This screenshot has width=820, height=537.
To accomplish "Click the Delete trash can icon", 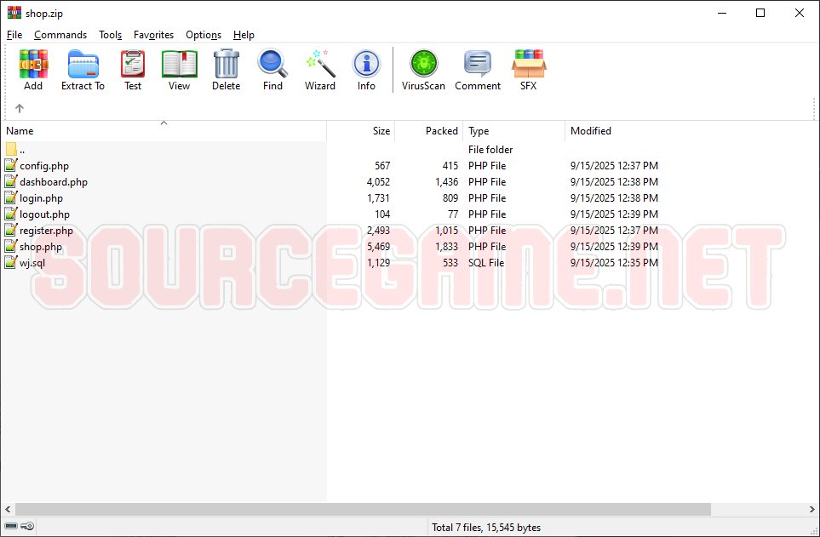I will [226, 69].
